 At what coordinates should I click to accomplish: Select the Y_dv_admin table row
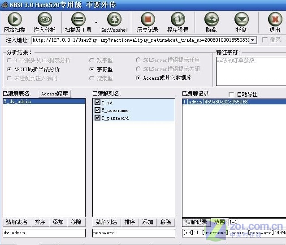coord(44,101)
